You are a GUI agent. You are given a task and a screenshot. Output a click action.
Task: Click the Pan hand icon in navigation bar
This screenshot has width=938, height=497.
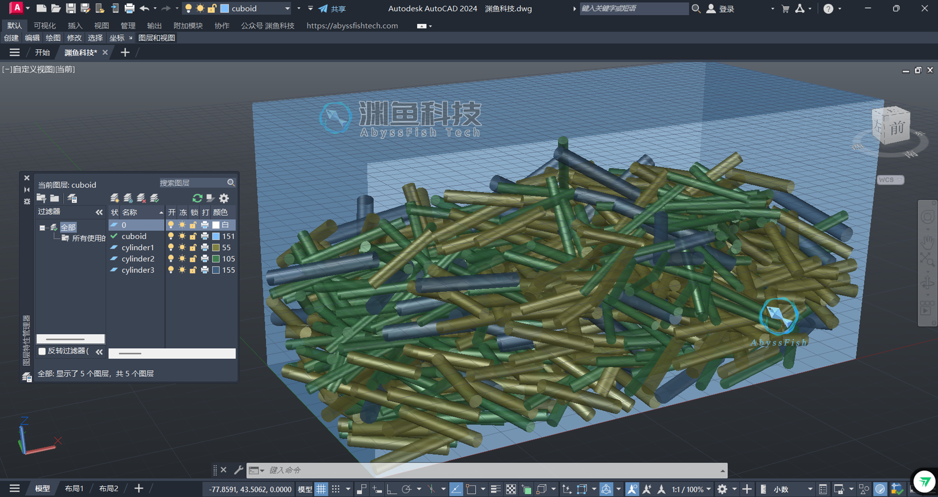click(x=927, y=242)
